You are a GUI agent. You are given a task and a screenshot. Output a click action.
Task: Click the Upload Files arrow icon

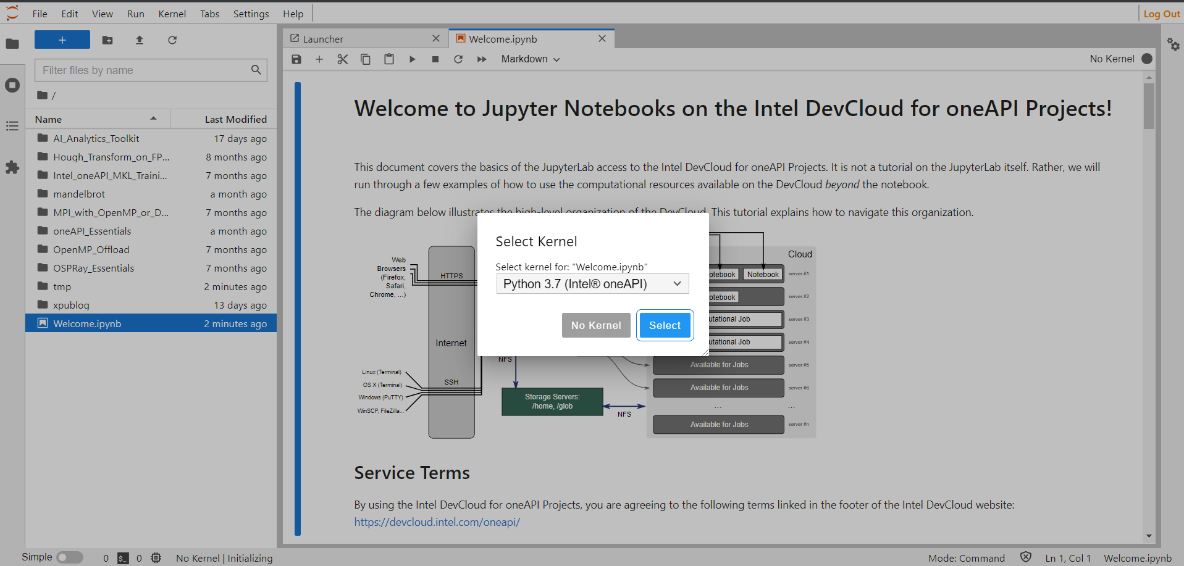[x=140, y=40]
